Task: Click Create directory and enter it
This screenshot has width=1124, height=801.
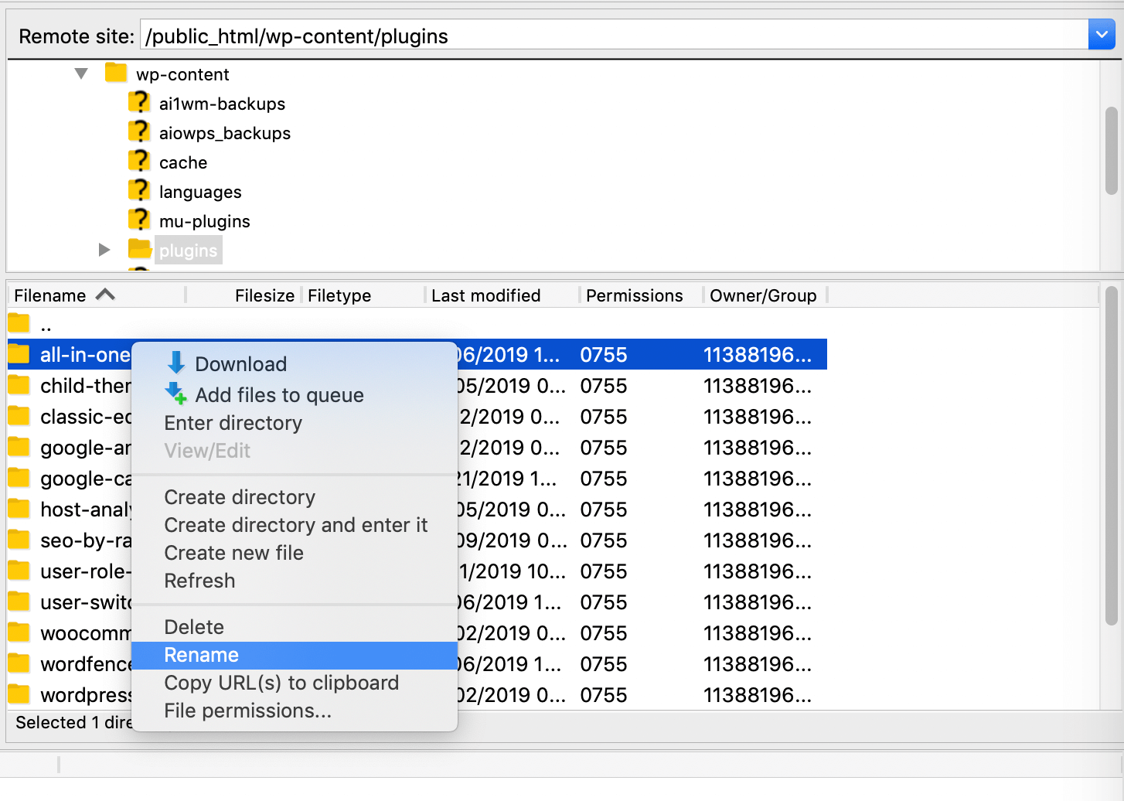Action: coord(295,525)
